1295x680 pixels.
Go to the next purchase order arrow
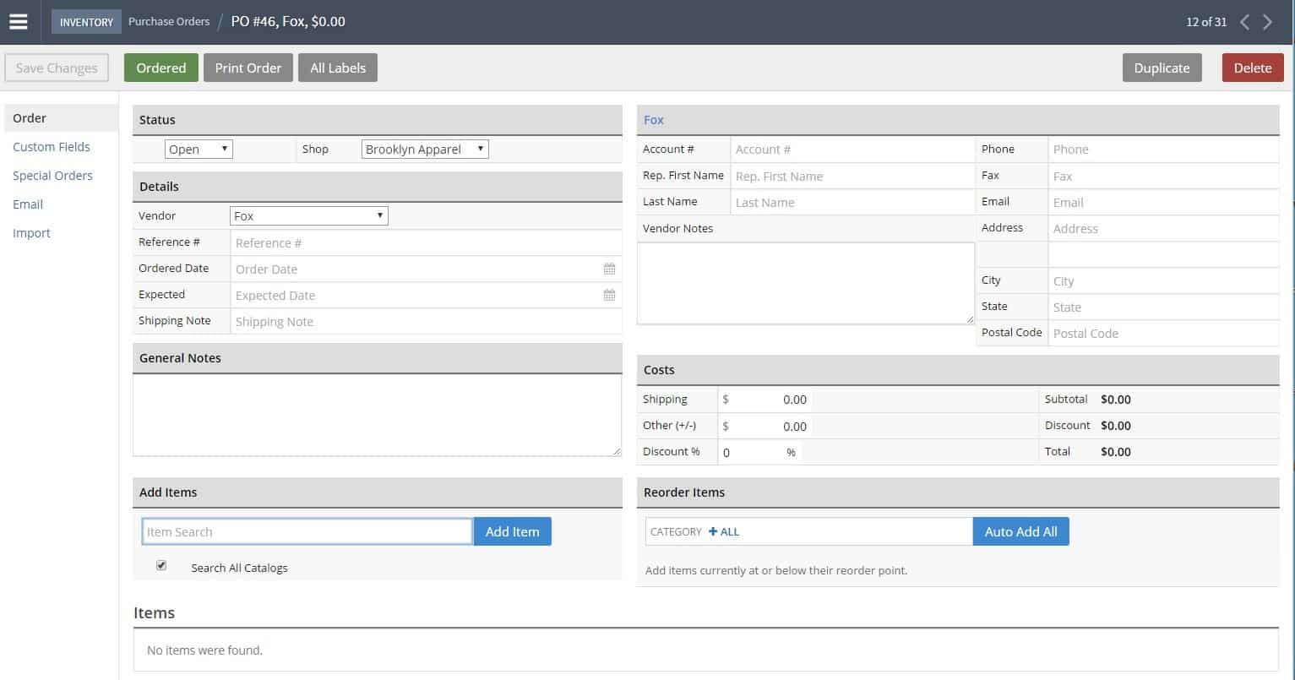point(1267,22)
